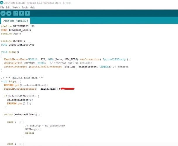The width and height of the screenshot is (178, 146).
Task: Click the 'case 0 : {' line
Action: click(15, 122)
